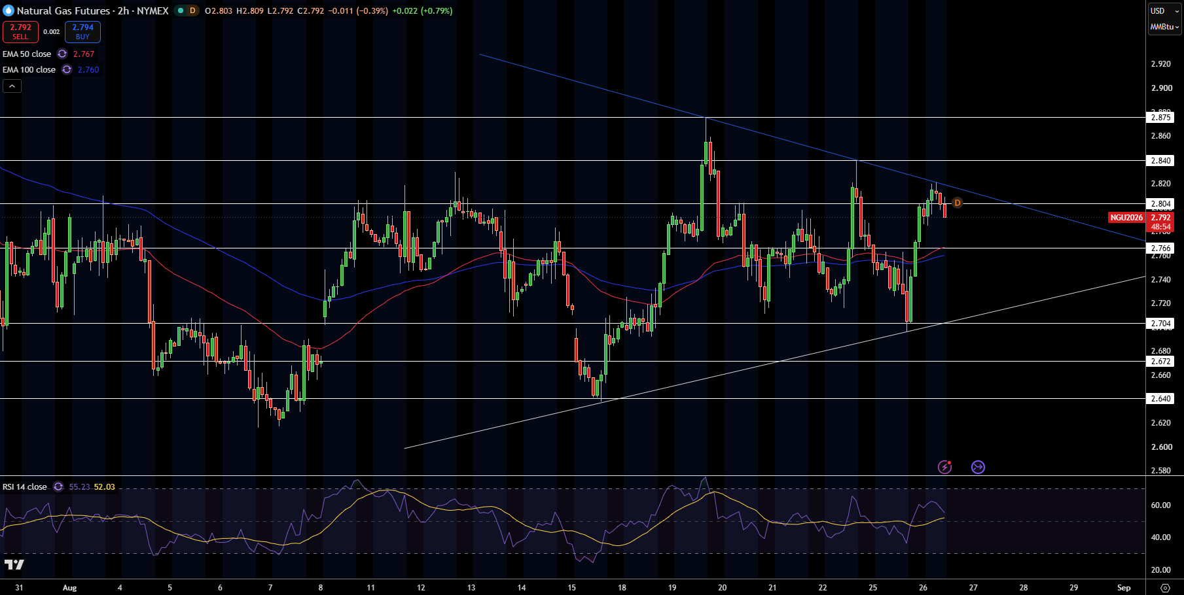This screenshot has width=1184, height=595.
Task: Open chart settings hexagon icon bottom-right
Action: [1164, 587]
